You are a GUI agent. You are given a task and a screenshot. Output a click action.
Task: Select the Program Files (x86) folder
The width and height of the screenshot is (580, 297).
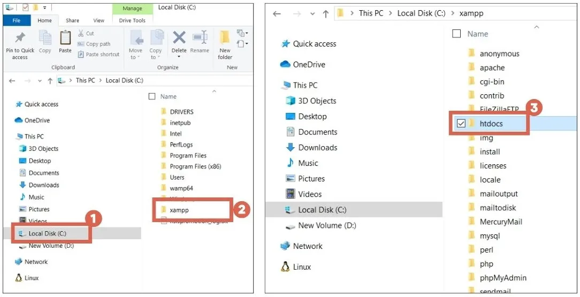tap(191, 166)
